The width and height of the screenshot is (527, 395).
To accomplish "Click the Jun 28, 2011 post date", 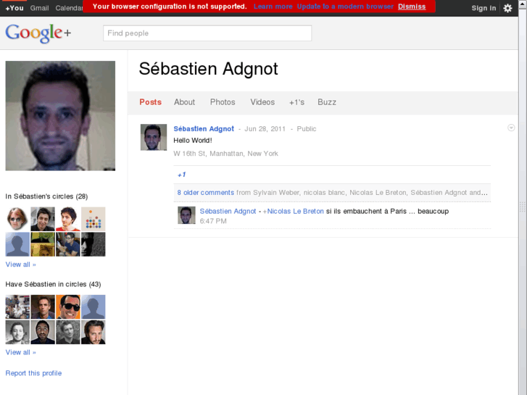I will [x=265, y=129].
